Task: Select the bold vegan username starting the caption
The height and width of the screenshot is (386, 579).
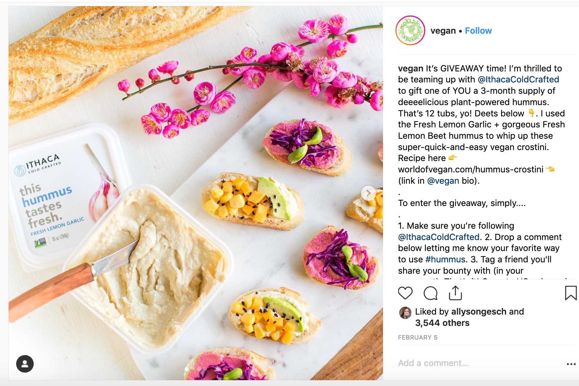Action: pyautogui.click(x=411, y=68)
